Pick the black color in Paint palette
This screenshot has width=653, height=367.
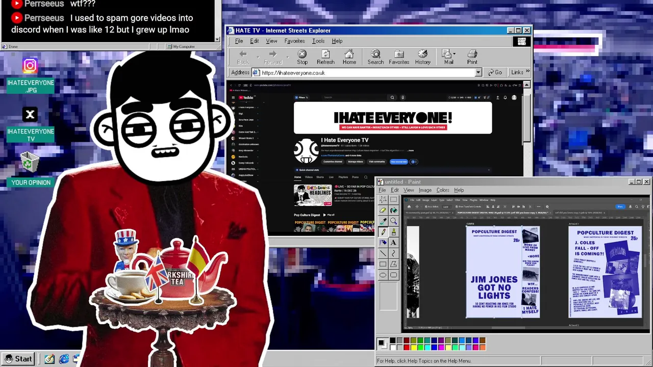pos(393,340)
